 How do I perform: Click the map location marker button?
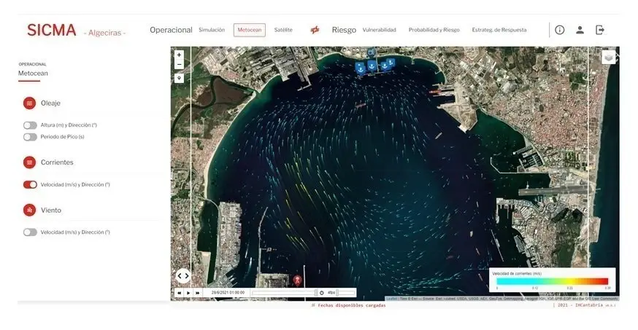(x=179, y=78)
